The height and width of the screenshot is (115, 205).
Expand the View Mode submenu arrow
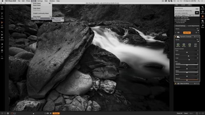50,19
